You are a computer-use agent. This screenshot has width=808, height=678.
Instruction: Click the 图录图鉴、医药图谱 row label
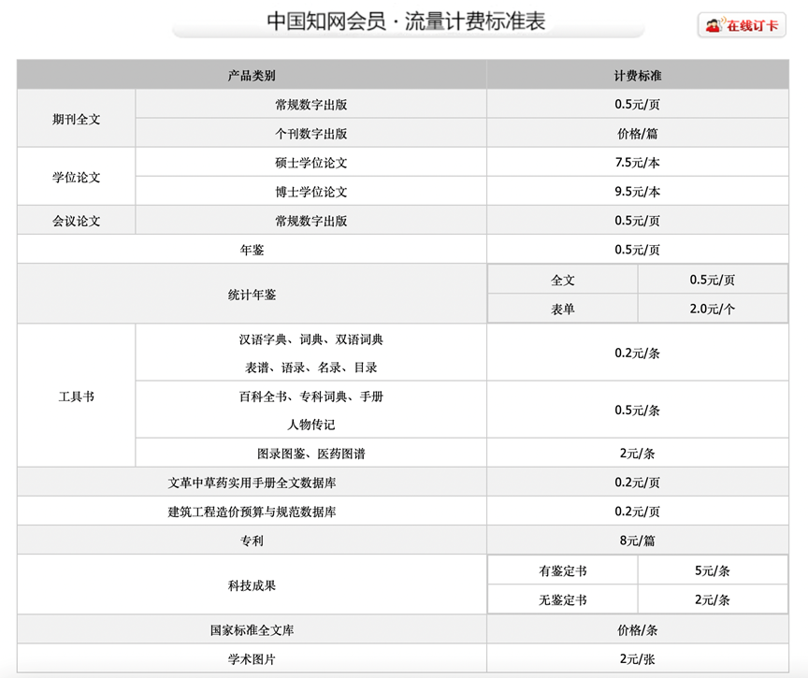[310, 454]
